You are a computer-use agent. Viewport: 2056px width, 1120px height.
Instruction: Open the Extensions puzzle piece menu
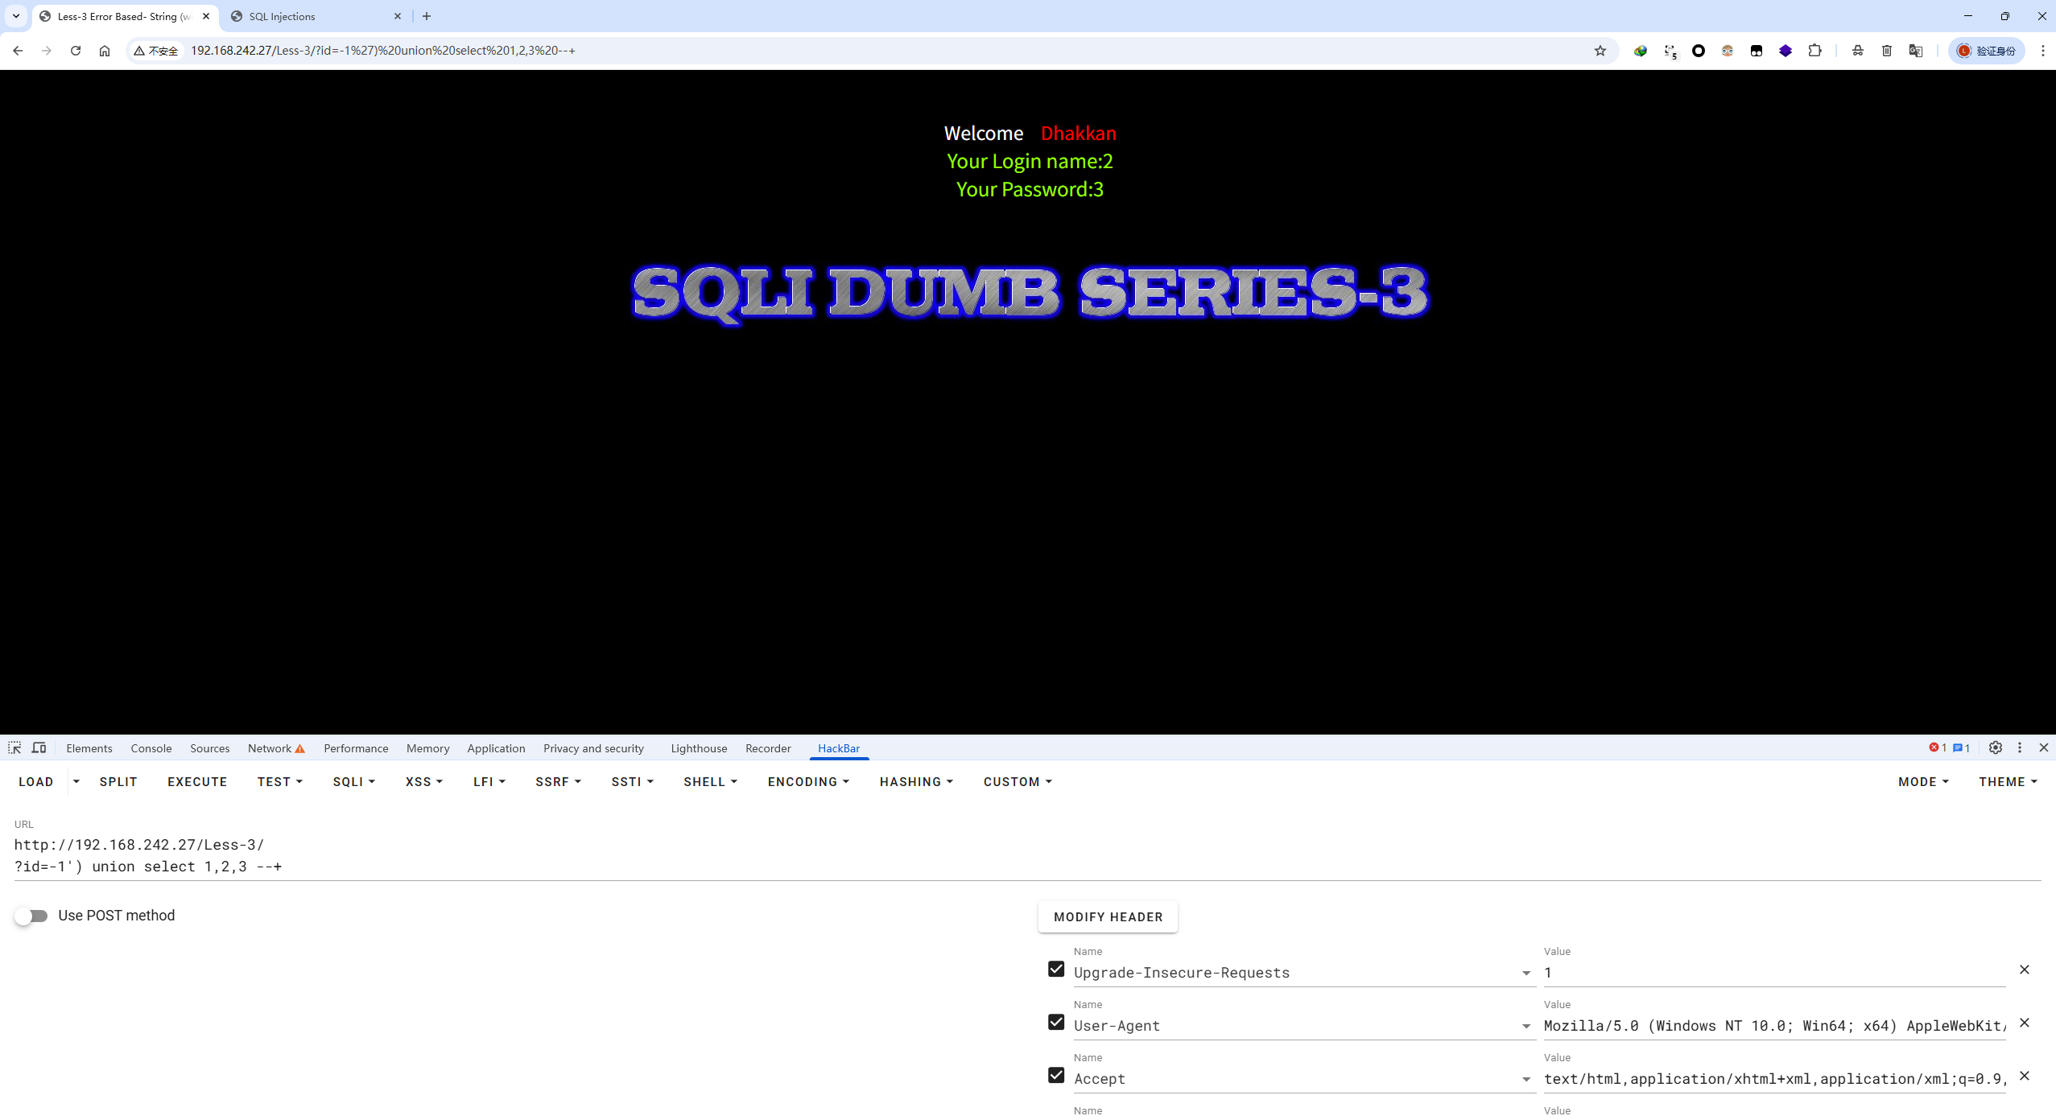pos(1814,51)
